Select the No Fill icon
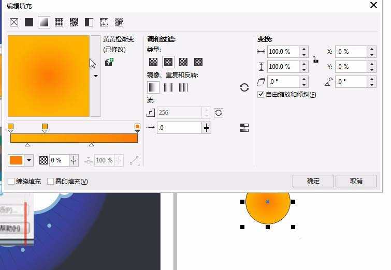Screen dimensions: 391x270 (x=14, y=22)
